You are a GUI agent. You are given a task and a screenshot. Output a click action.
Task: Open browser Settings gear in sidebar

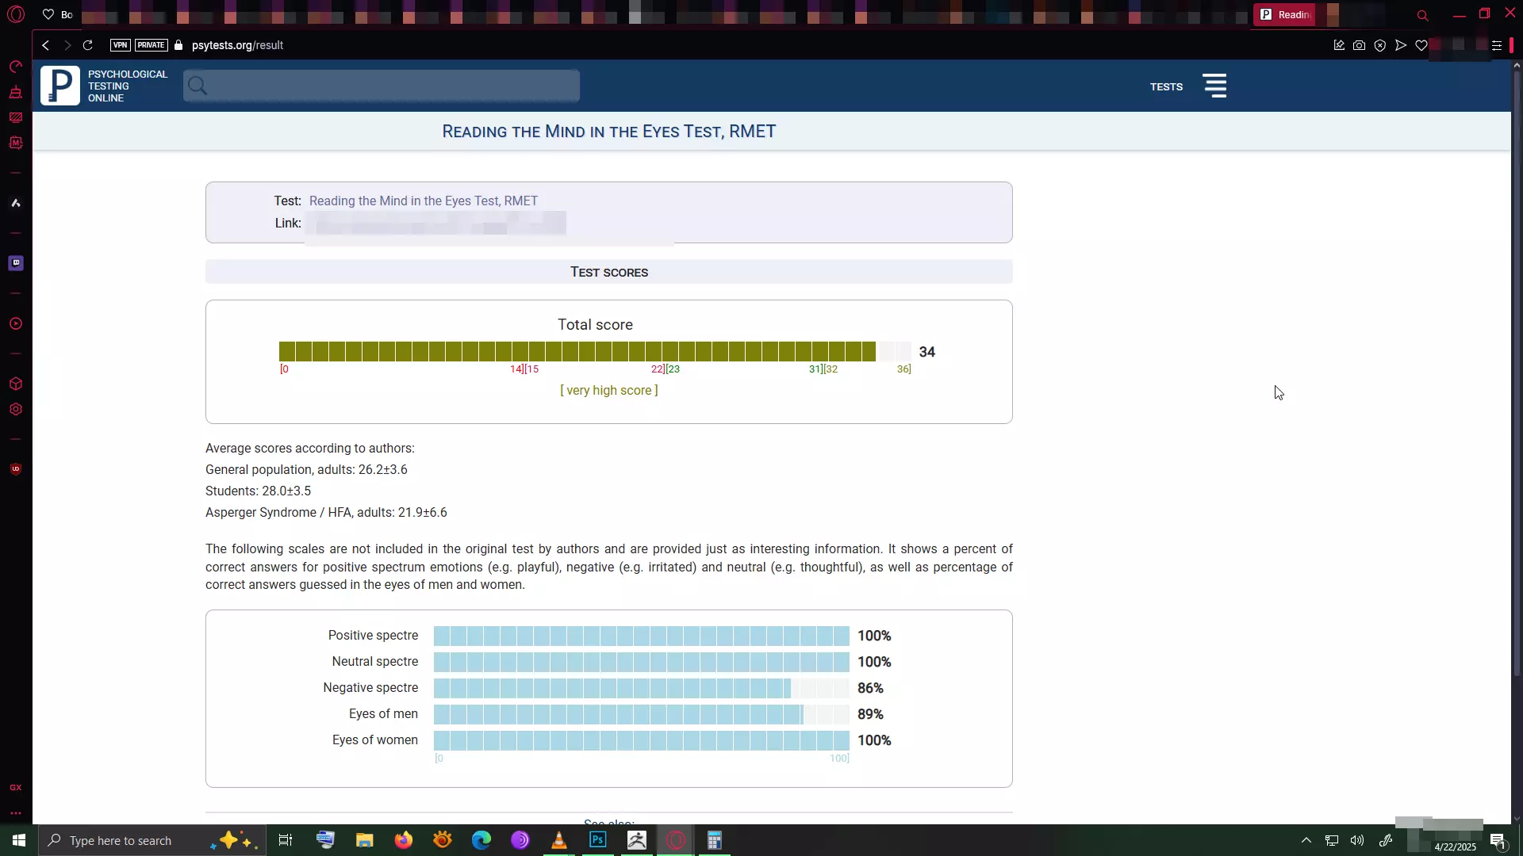[x=15, y=410]
